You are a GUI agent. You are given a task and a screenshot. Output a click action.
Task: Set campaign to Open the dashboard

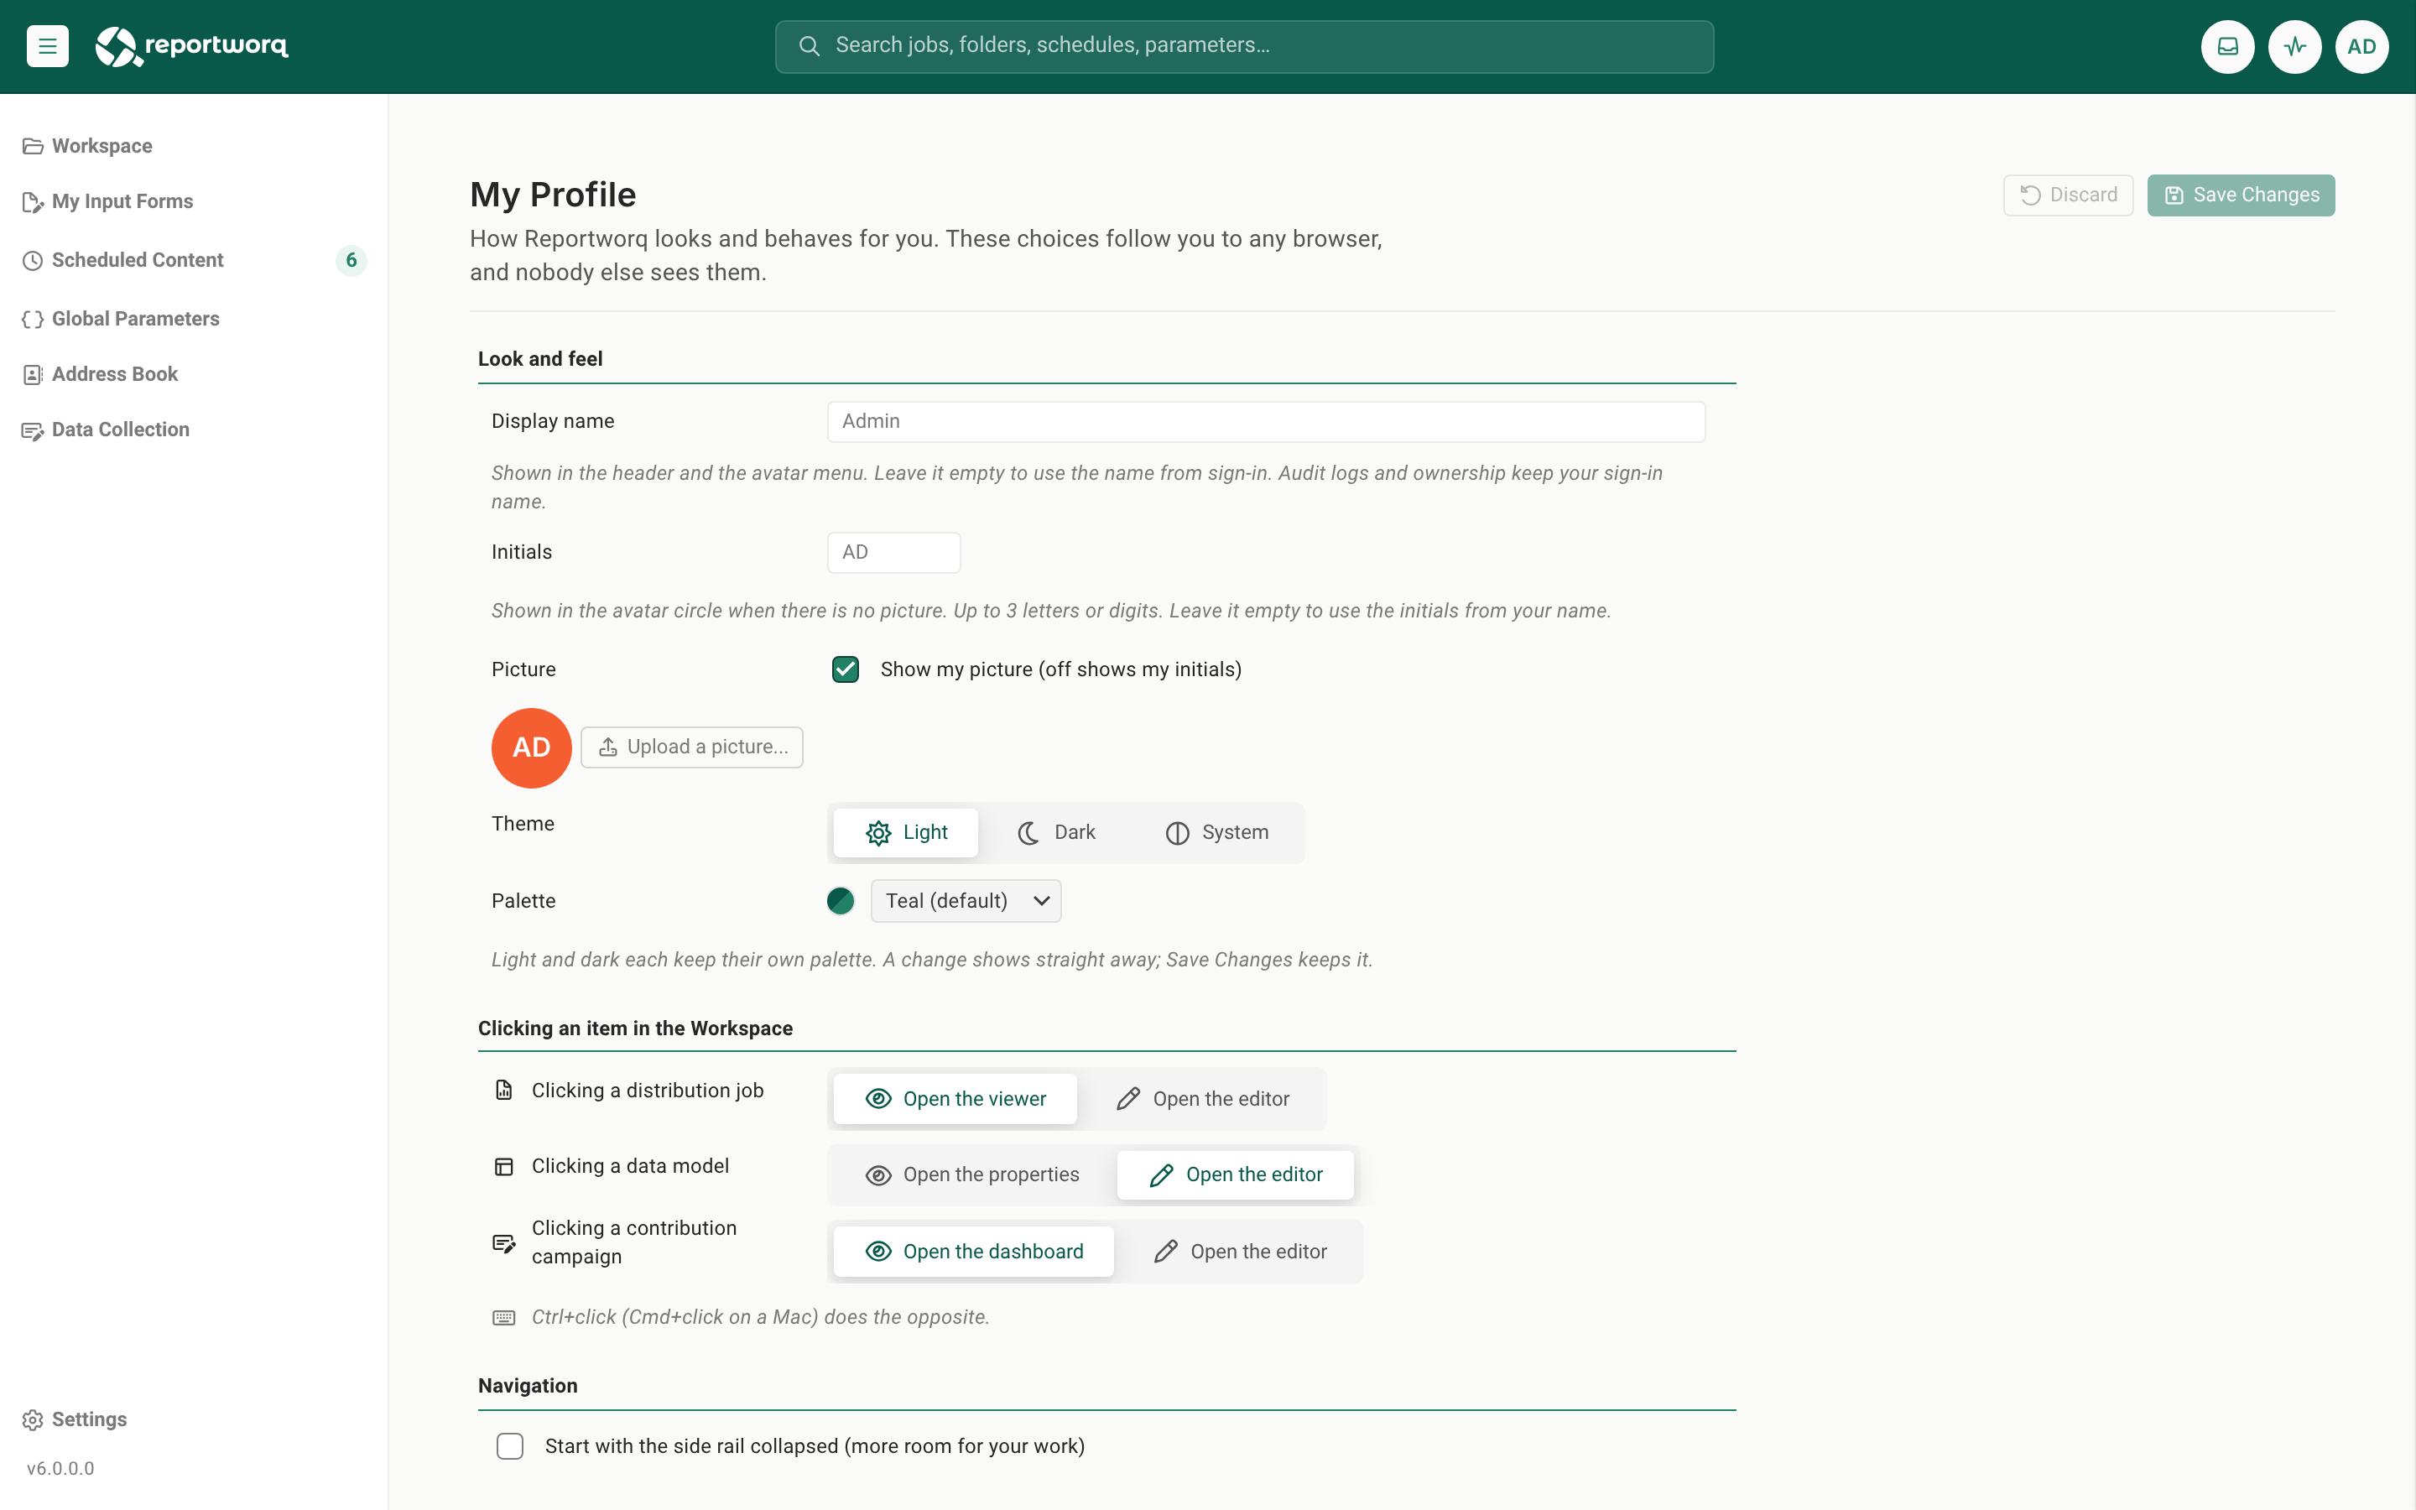coord(975,1252)
